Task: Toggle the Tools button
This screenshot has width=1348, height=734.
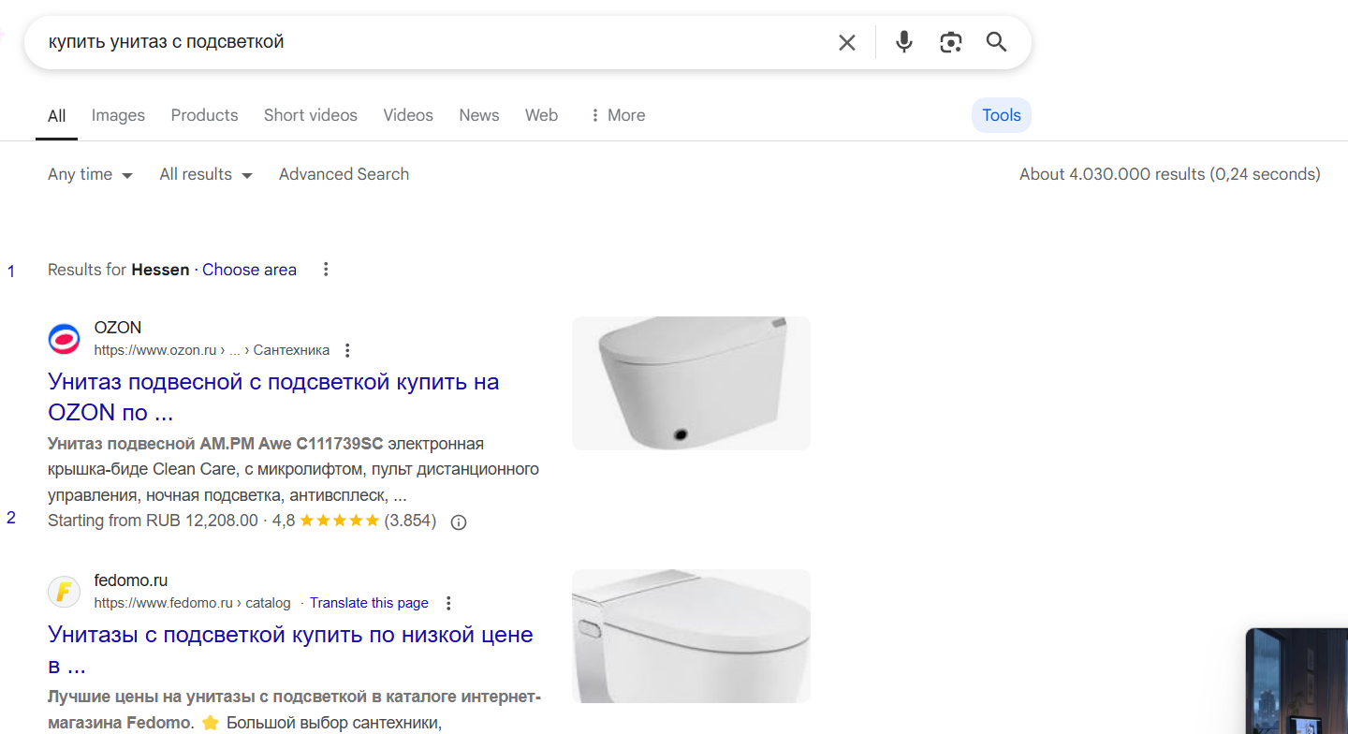Action: [1001, 115]
